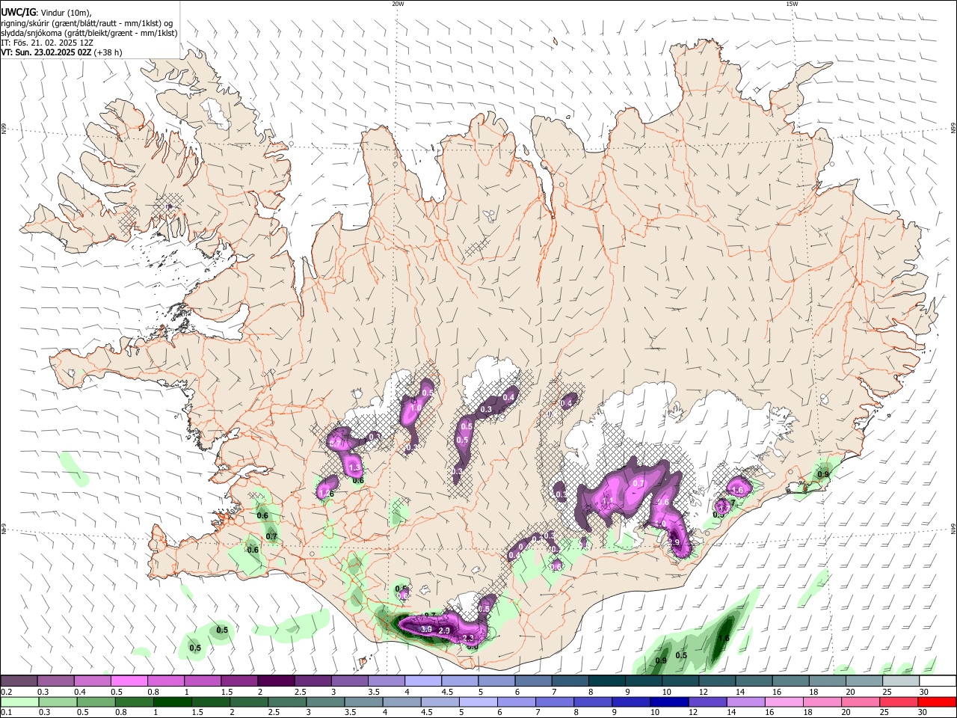
Task: Click the '1.3' snowfall value in southwest Iceland
Action: click(x=355, y=467)
